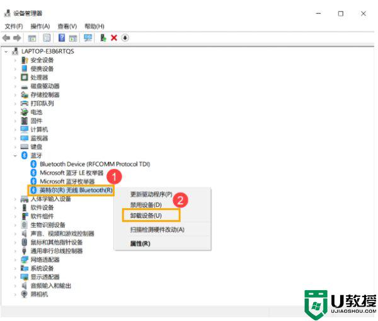Select the 系统设备 tree row
Image resolution: width=378 pixels, height=321 pixels.
(42, 269)
